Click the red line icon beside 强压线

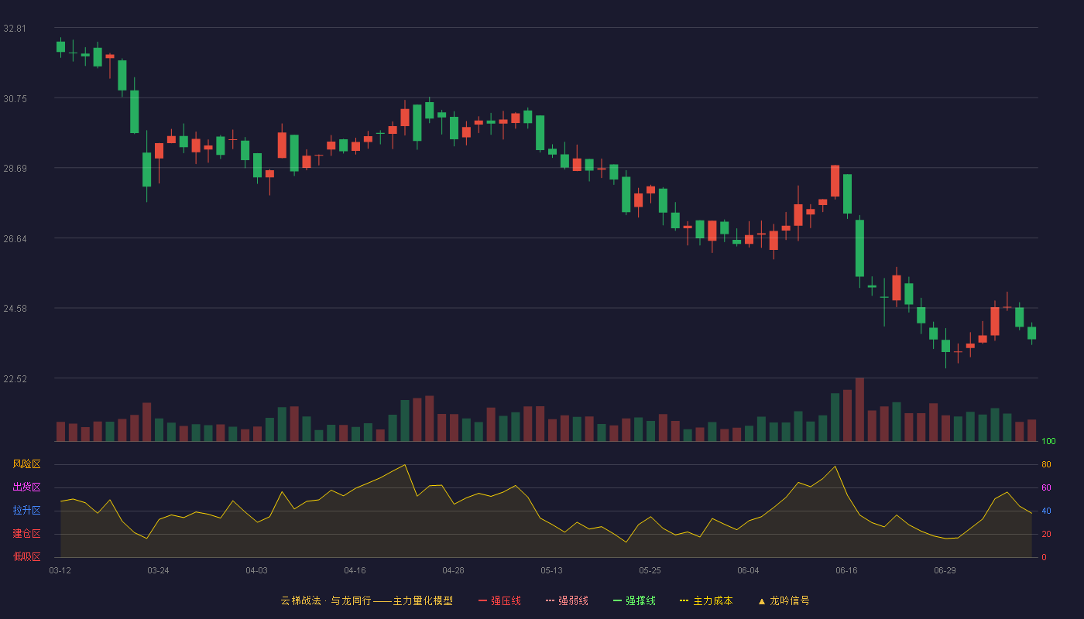click(482, 600)
